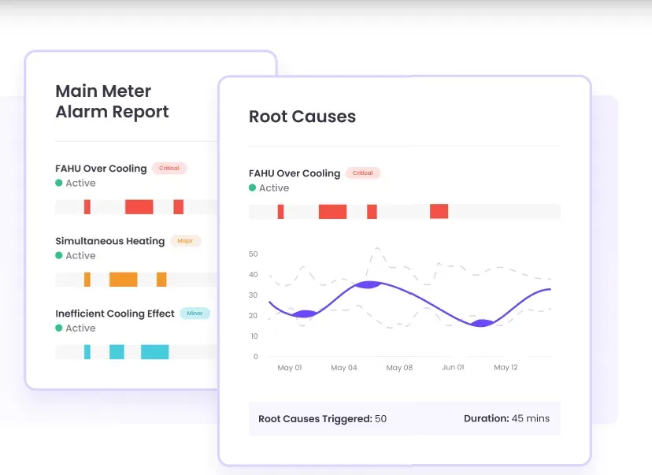Click the green Active dot in Root Causes card
Screen dimensions: 652x475
pyautogui.click(x=253, y=188)
